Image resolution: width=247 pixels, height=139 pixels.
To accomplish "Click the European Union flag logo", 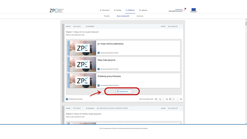I will coord(193,10).
